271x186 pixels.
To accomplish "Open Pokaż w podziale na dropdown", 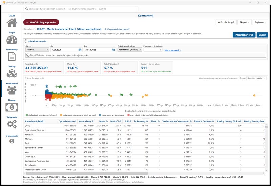I will tap(130, 50).
